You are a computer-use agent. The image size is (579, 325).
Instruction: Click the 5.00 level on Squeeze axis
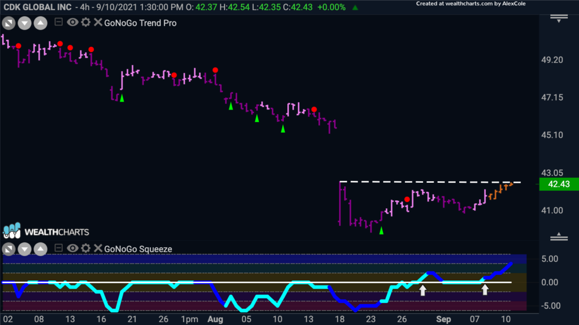point(550,258)
